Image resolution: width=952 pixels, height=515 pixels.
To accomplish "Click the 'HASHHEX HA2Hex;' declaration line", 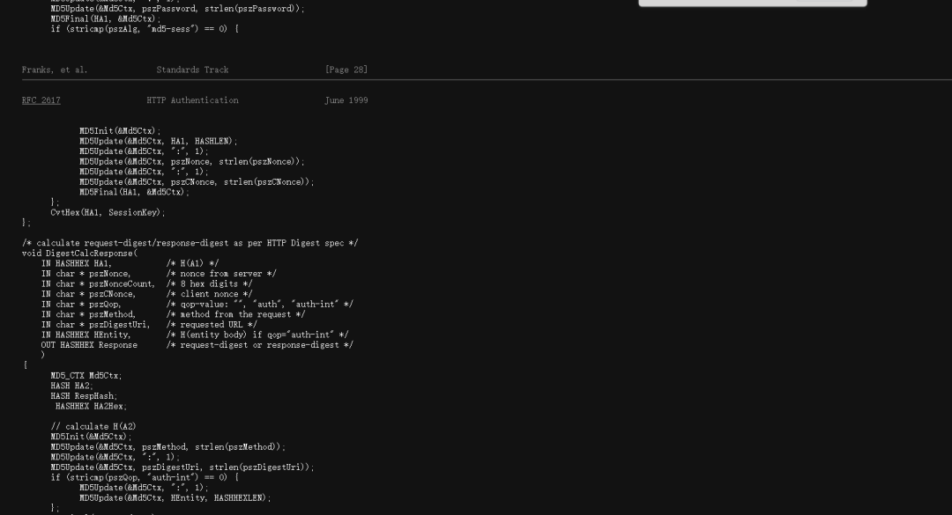I will (91, 407).
